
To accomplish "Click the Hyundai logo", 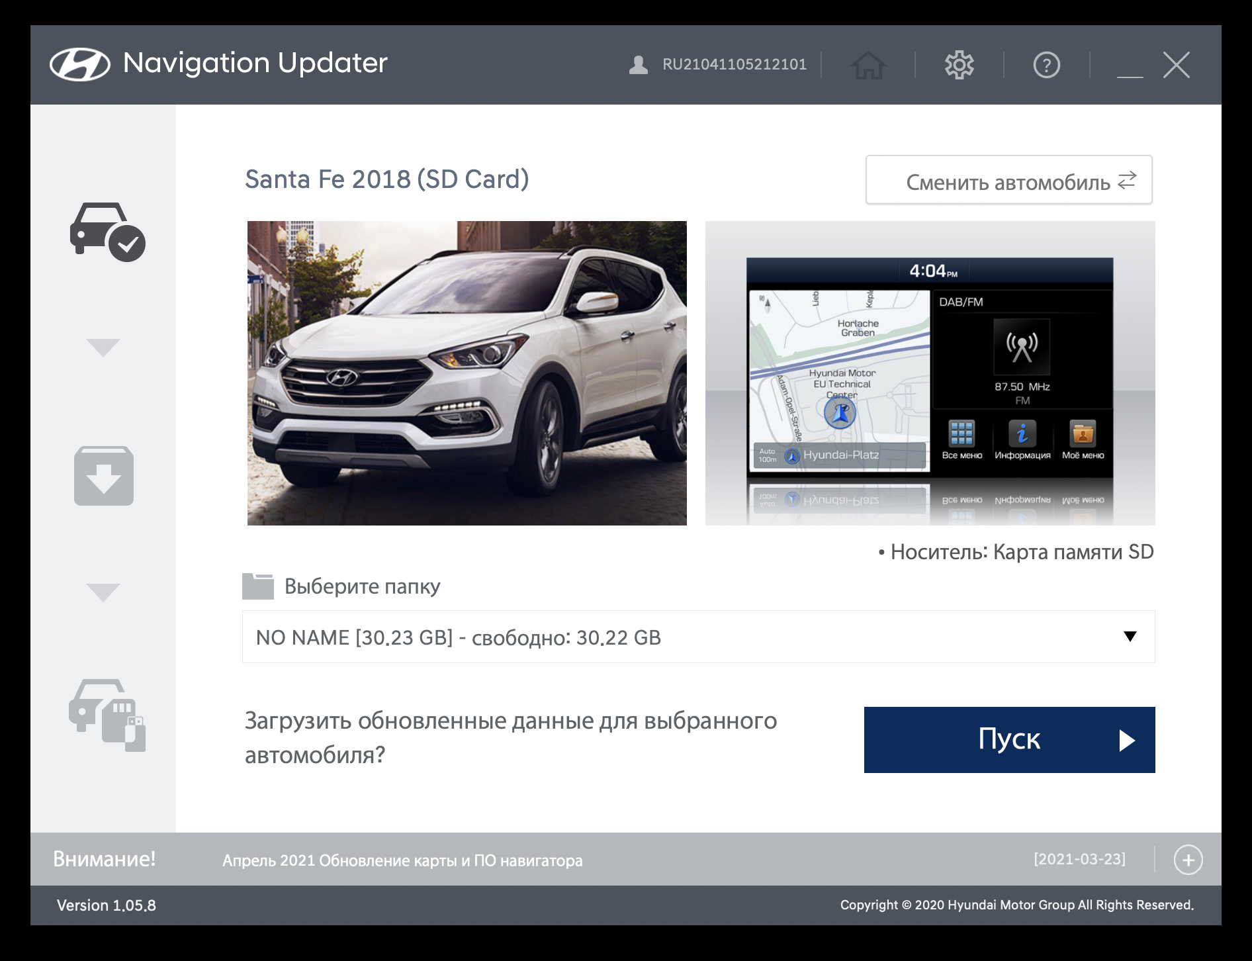I will (x=80, y=65).
